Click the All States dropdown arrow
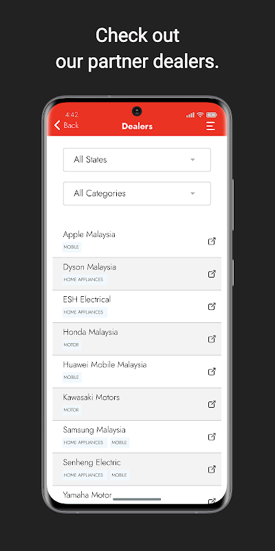The width and height of the screenshot is (275, 551). pos(192,160)
